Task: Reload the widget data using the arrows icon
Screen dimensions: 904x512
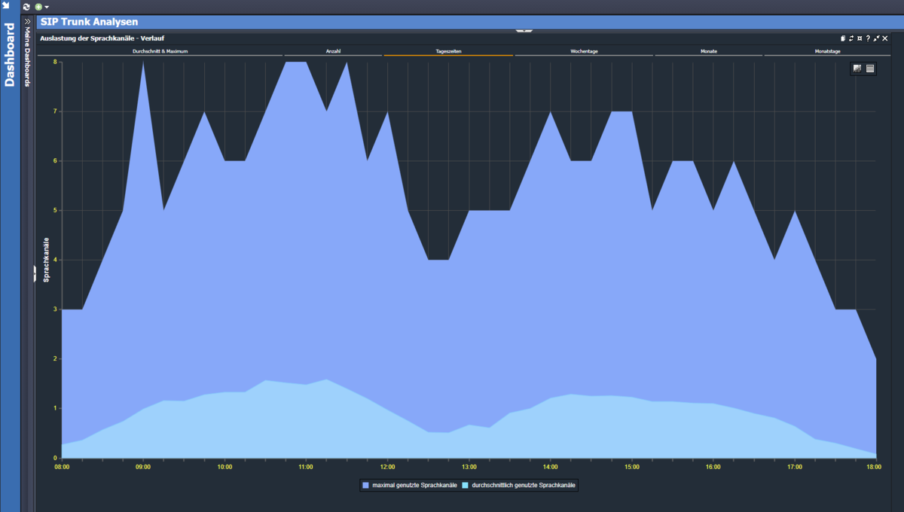Action: tap(851, 38)
